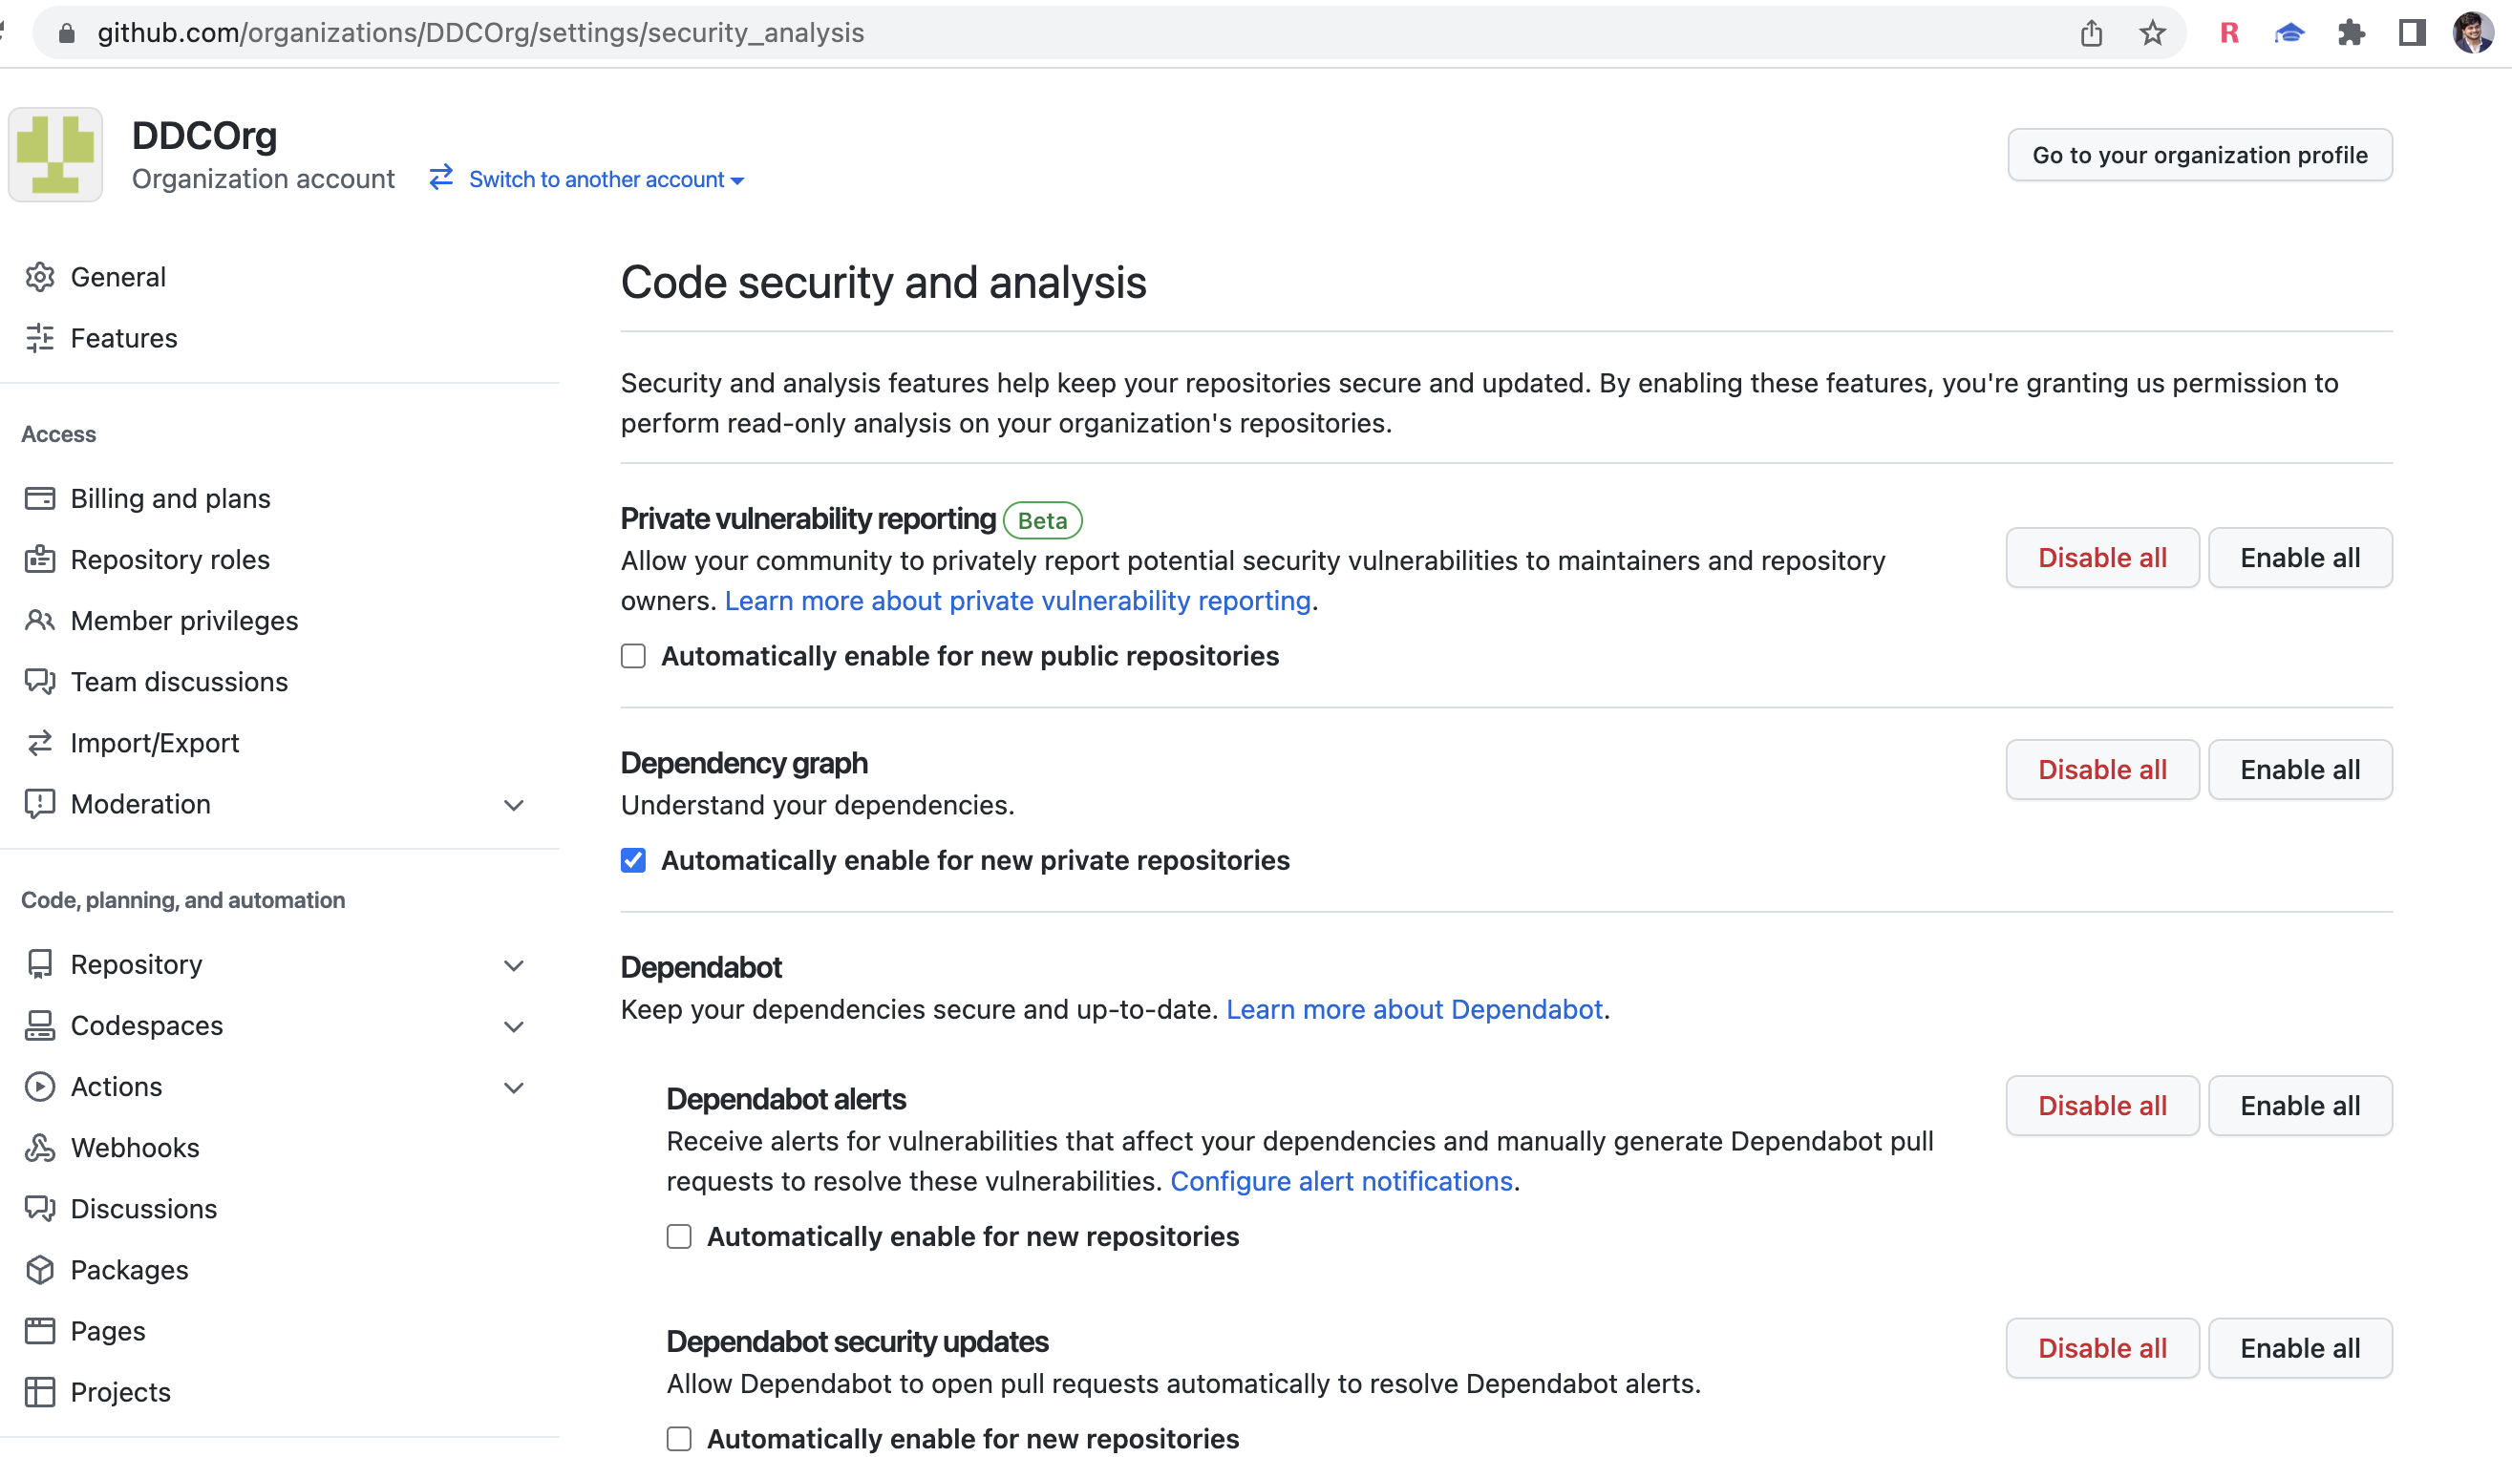
Task: Expand the Repository section chevron
Action: coord(513,965)
